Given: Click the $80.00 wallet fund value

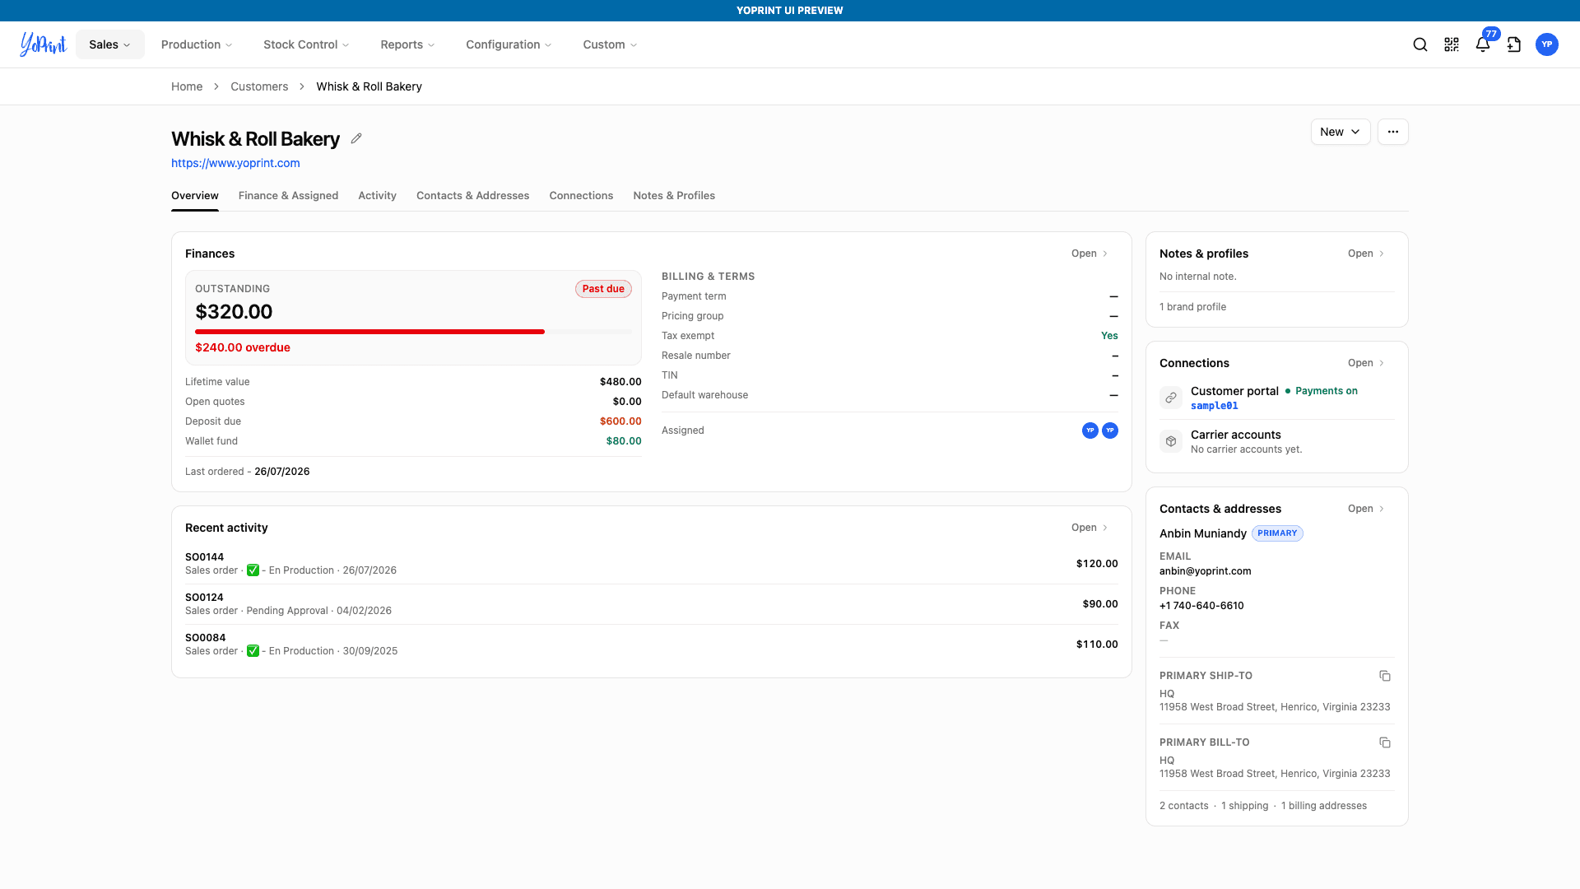Looking at the screenshot, I should [x=624, y=441].
